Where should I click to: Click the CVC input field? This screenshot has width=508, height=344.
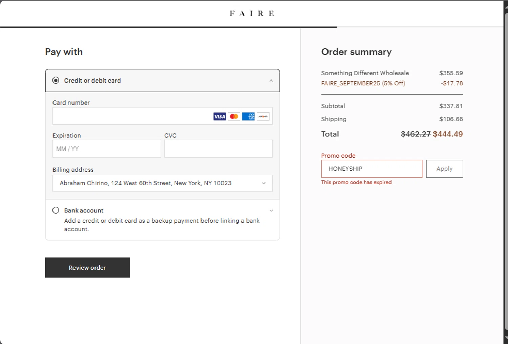tap(218, 149)
